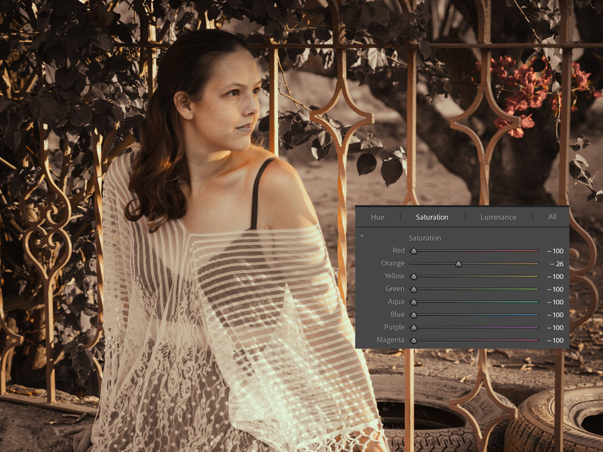Click the Green saturation slider handle
Screen dimensions: 603x452
pos(413,289)
